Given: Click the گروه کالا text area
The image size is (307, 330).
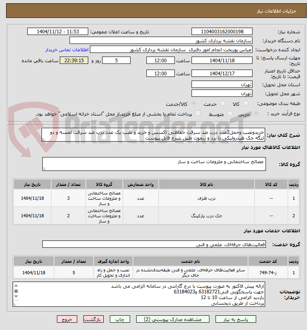Looking at the screenshot, I should [154, 164].
